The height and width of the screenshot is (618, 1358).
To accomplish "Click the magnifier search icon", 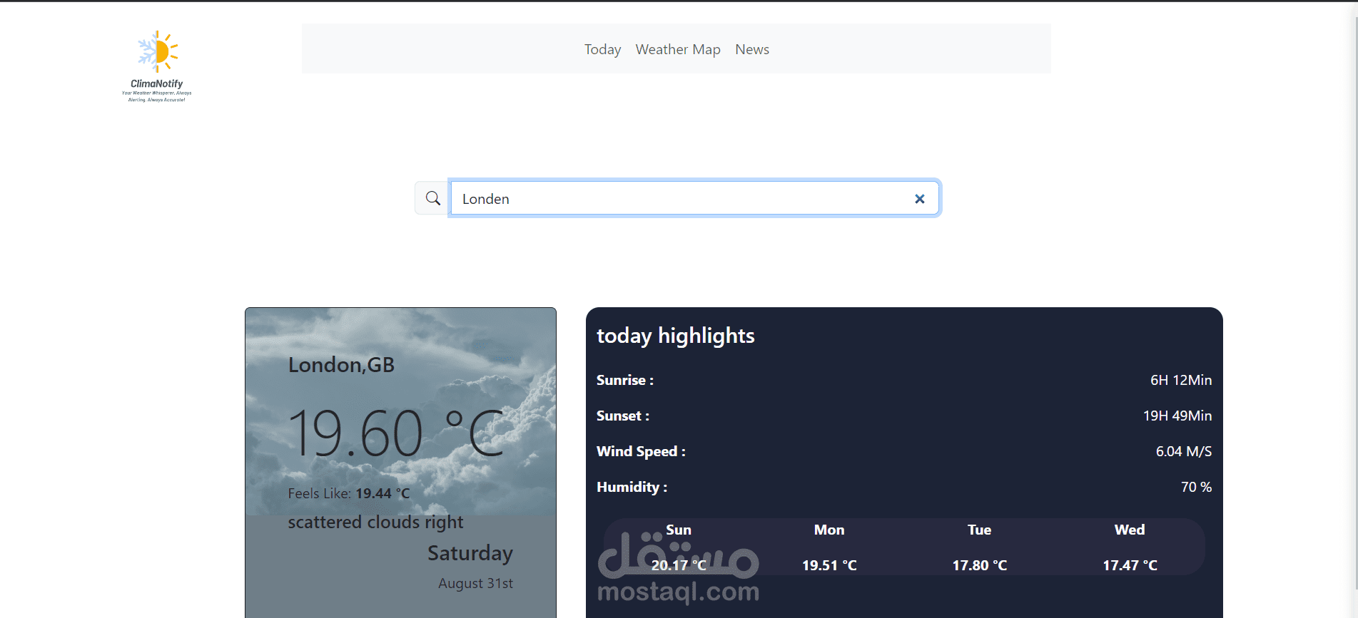I will [x=432, y=198].
